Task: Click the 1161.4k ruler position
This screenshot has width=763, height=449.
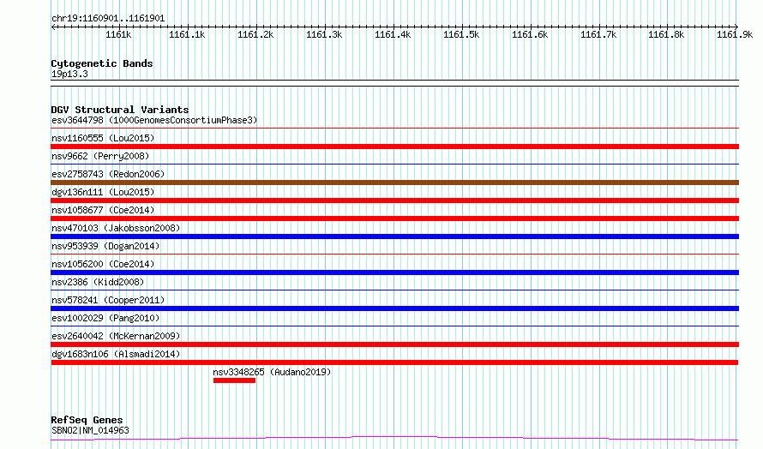Action: click(393, 34)
